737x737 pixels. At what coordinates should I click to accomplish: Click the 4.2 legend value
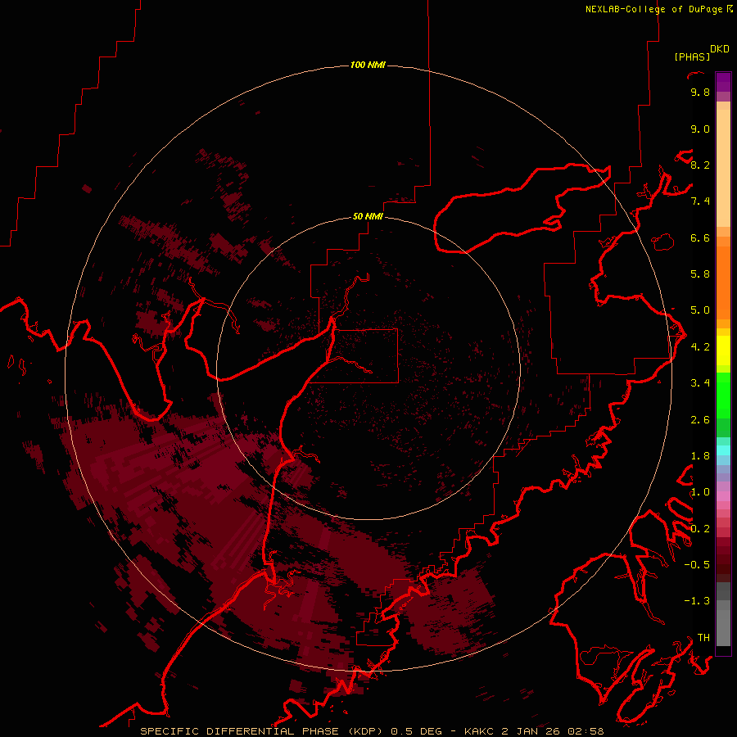(x=700, y=347)
